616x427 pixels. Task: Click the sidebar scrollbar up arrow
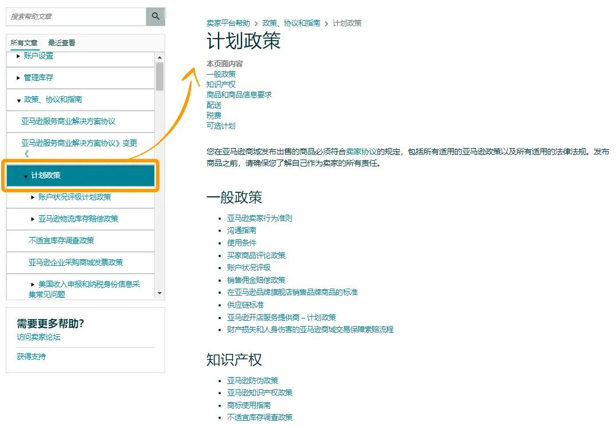point(159,57)
